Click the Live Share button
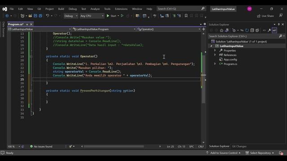The width and height of the screenshot is (287, 161). coord(265,16)
